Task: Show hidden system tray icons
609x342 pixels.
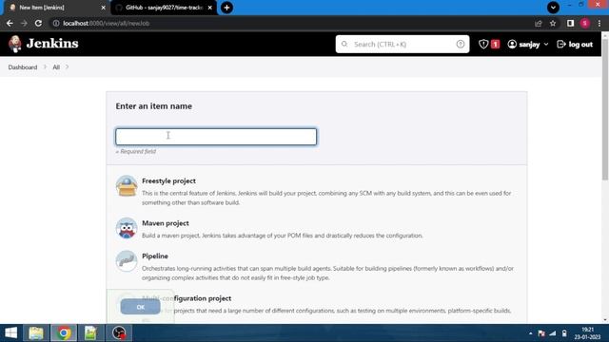Action: (531, 333)
